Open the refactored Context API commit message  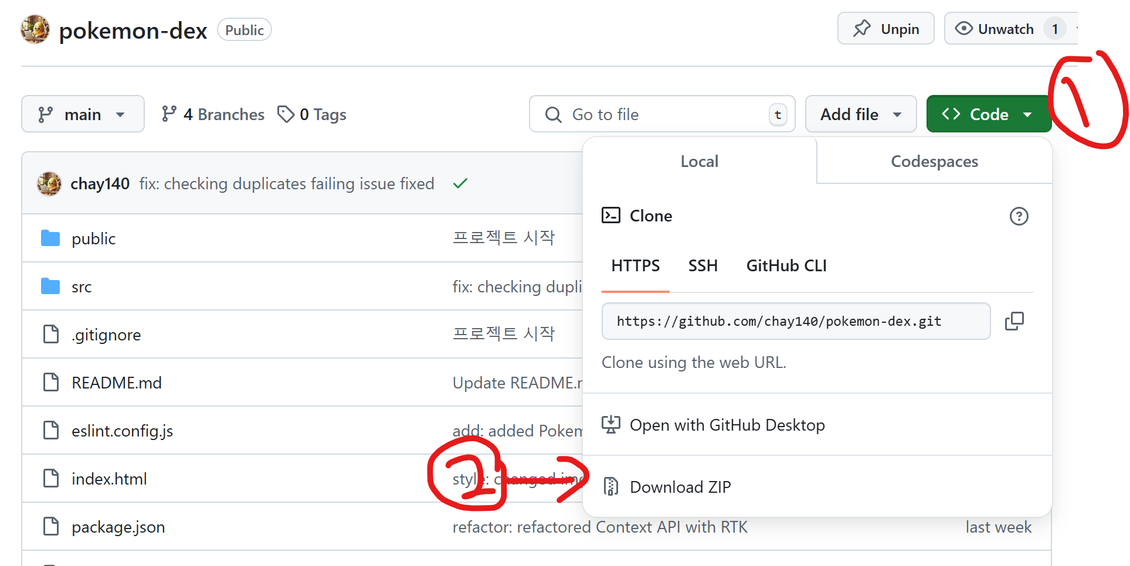point(600,527)
